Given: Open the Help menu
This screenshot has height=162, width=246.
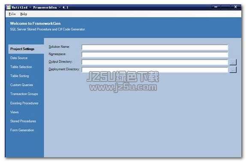Looking at the screenshot, I should point(24,14).
